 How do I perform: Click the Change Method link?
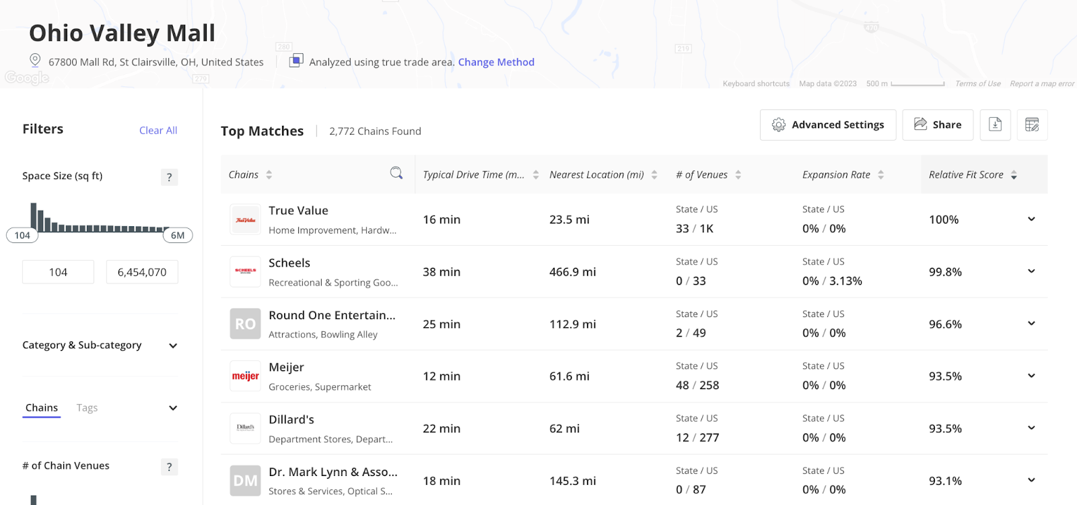tap(496, 62)
